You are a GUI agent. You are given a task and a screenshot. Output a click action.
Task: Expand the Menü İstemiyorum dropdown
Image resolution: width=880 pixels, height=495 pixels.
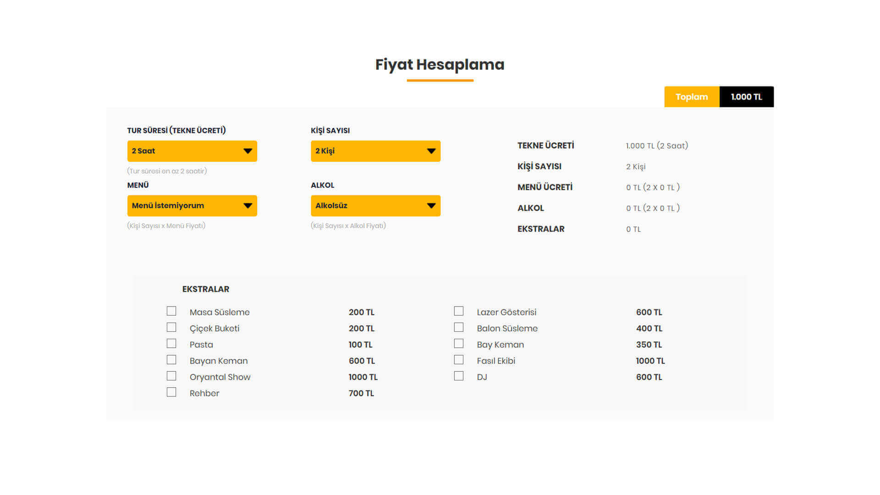pyautogui.click(x=192, y=206)
